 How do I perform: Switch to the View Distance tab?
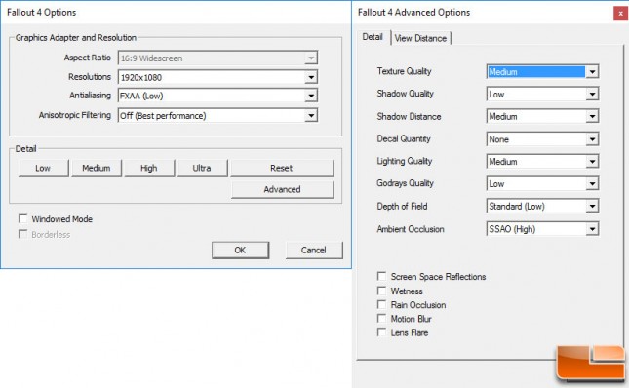click(421, 38)
